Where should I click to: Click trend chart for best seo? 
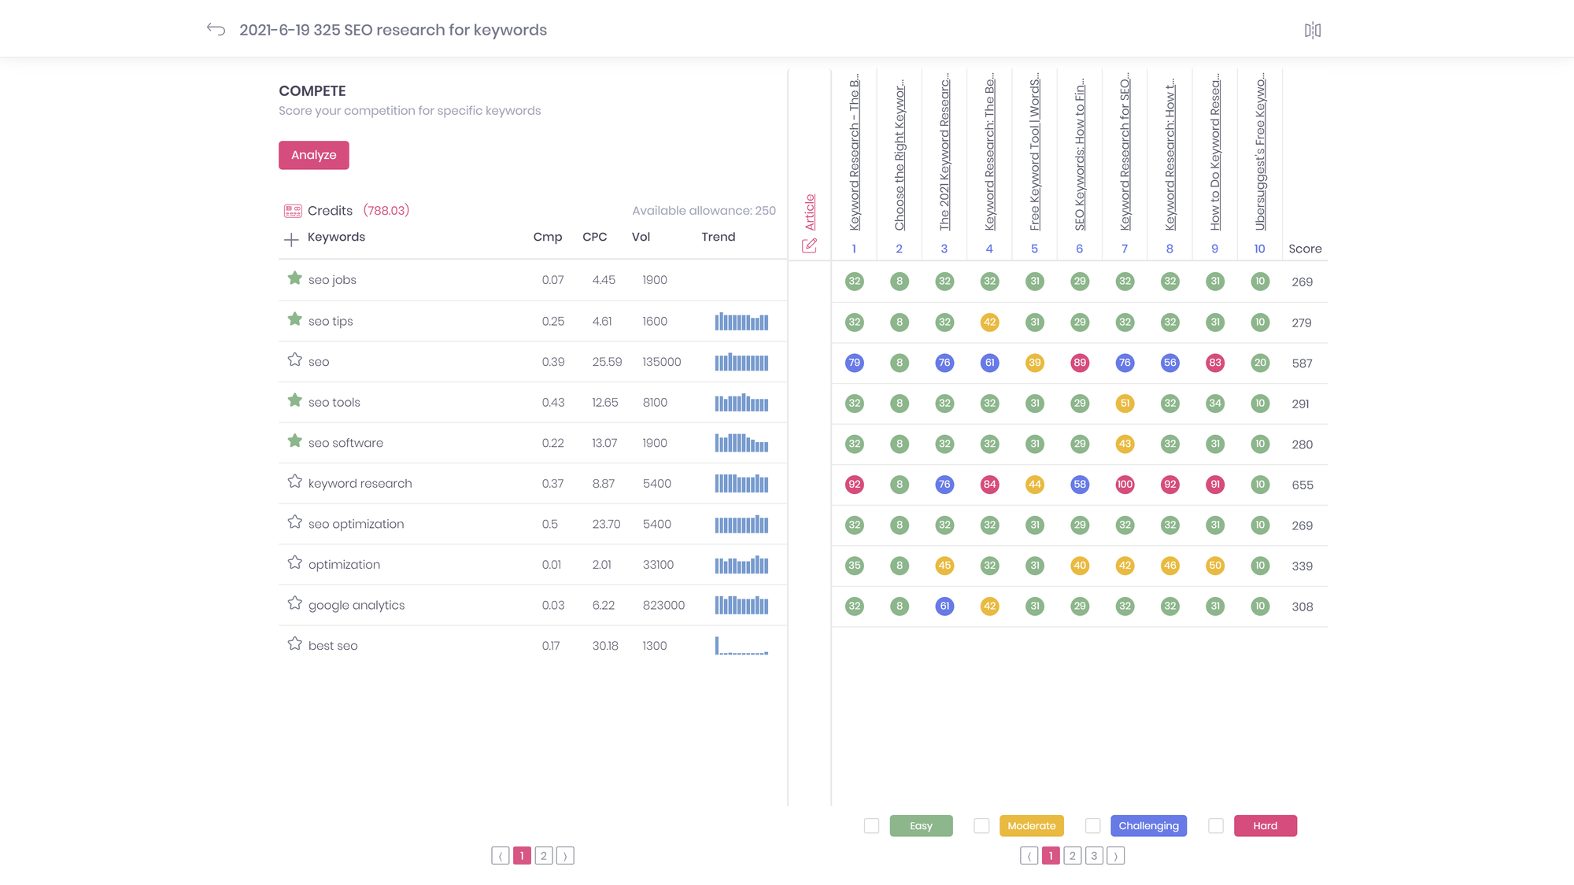pyautogui.click(x=741, y=645)
